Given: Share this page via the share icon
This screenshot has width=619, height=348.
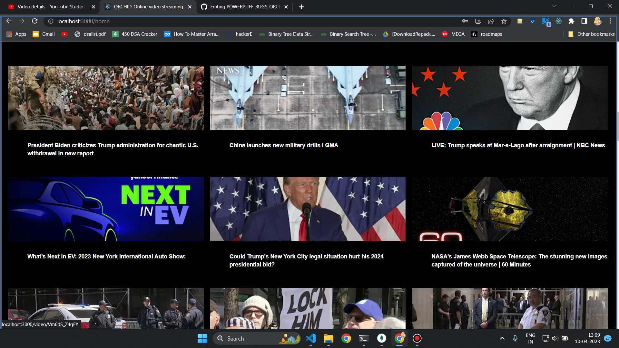Looking at the screenshot, I should click(491, 21).
